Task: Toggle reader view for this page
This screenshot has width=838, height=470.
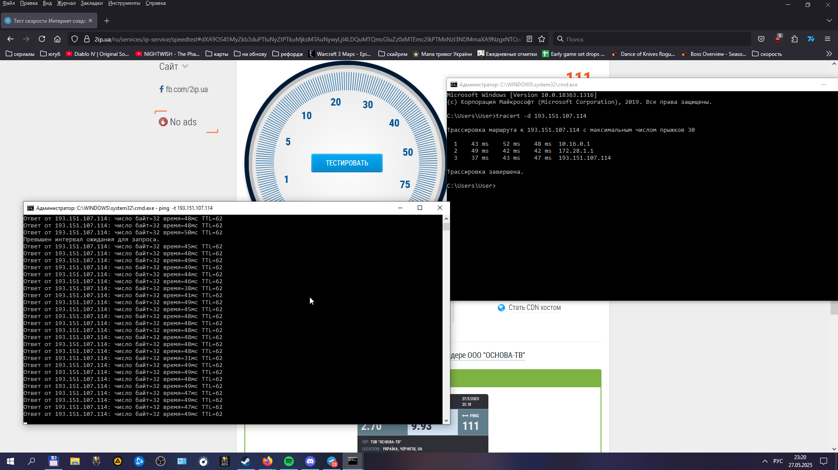Action: [x=529, y=39]
